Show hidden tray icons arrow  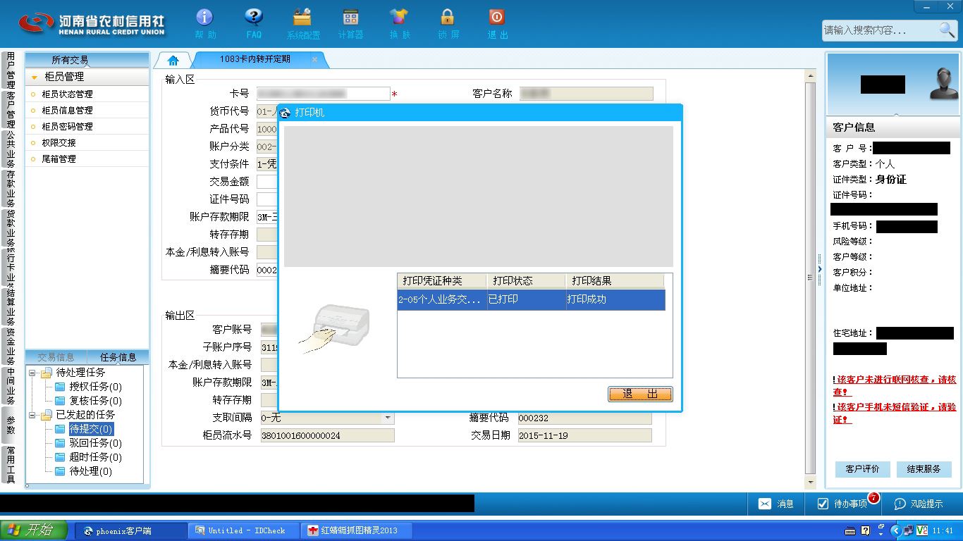(x=896, y=530)
